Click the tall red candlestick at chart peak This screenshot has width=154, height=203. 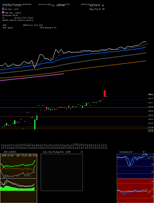[105, 94]
